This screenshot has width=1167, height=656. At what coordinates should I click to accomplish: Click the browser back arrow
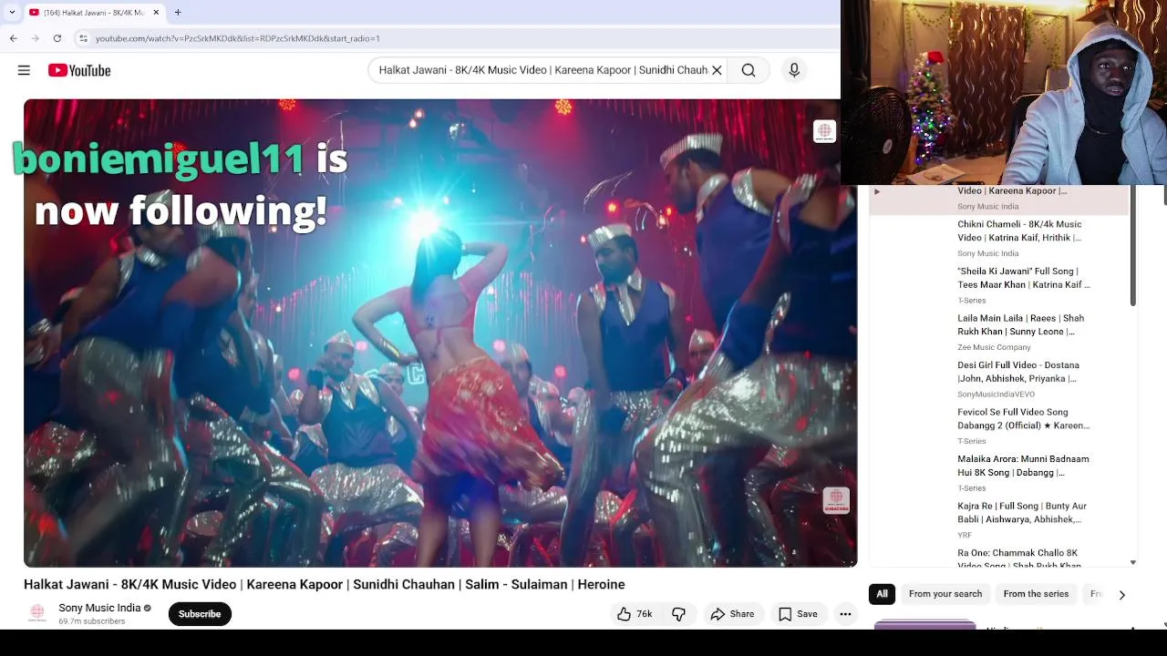point(14,38)
